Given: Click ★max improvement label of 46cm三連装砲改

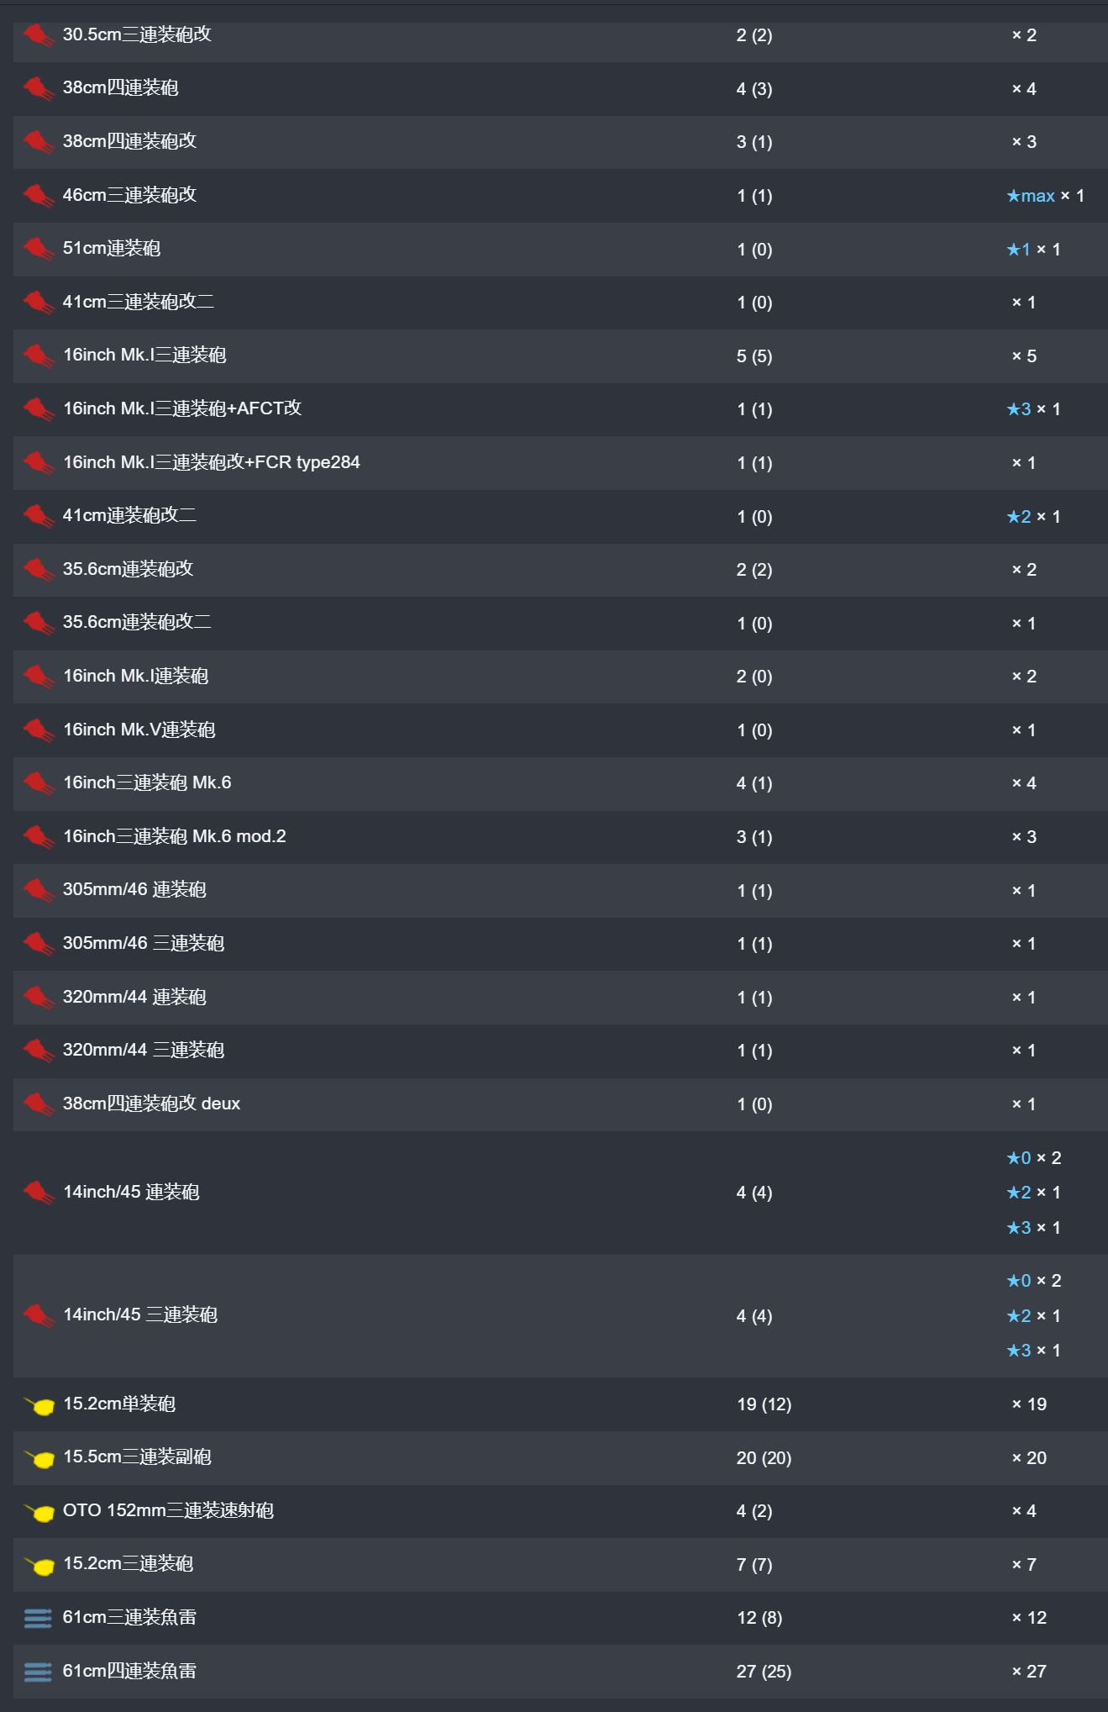Looking at the screenshot, I should click(x=1031, y=196).
